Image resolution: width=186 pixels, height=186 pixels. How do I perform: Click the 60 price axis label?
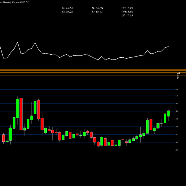pyautogui.click(x=177, y=96)
